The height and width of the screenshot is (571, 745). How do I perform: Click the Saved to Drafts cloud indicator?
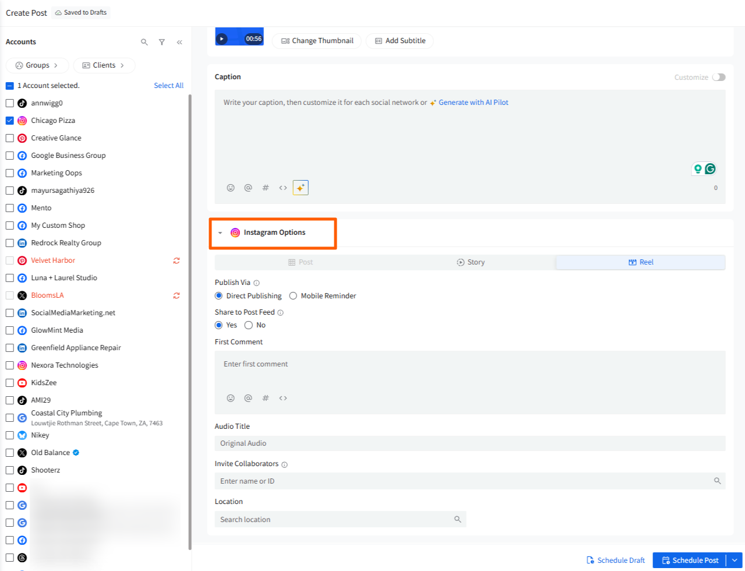point(81,12)
